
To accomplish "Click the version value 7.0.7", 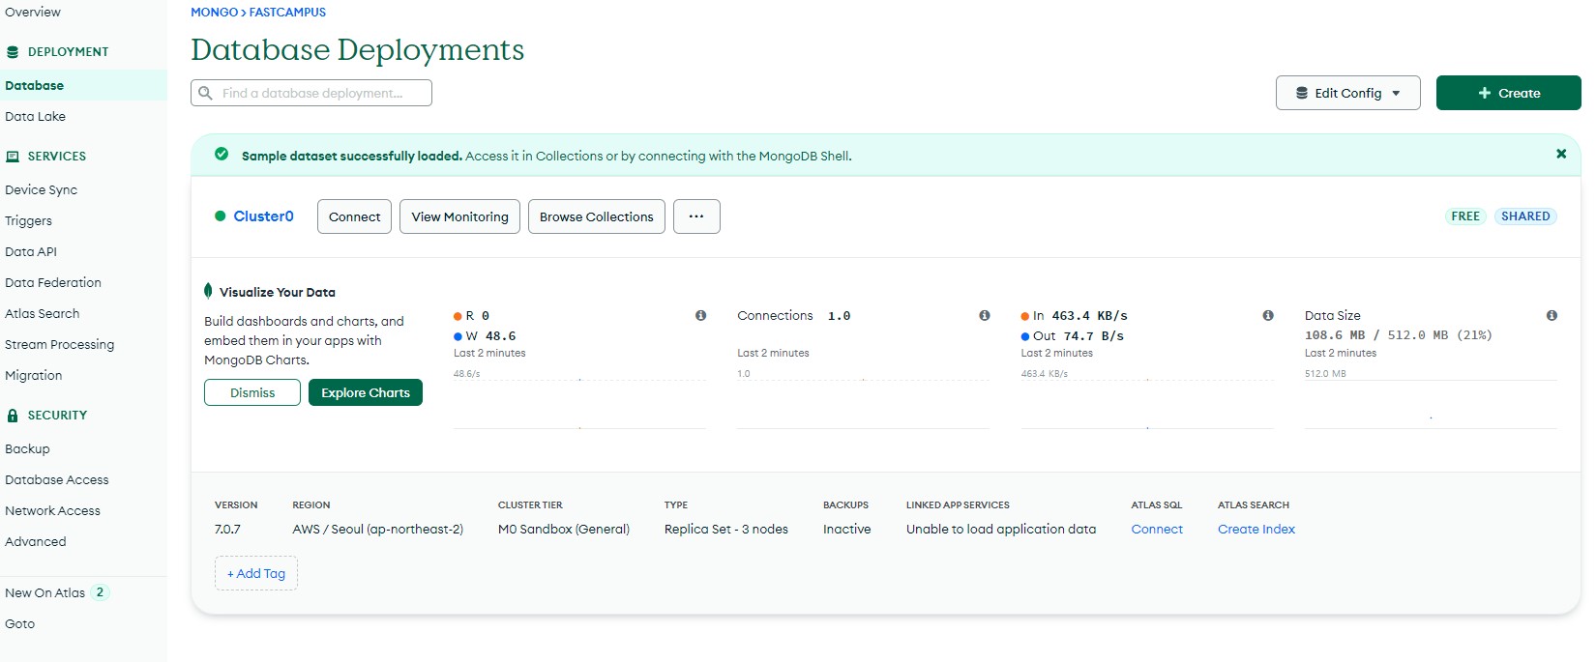I will [x=227, y=529].
